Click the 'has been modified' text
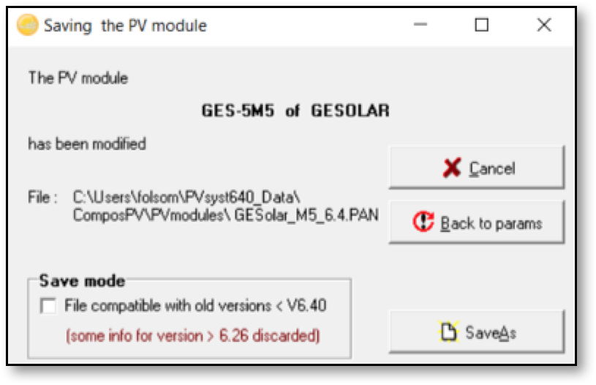This screenshot has width=596, height=385. click(87, 144)
